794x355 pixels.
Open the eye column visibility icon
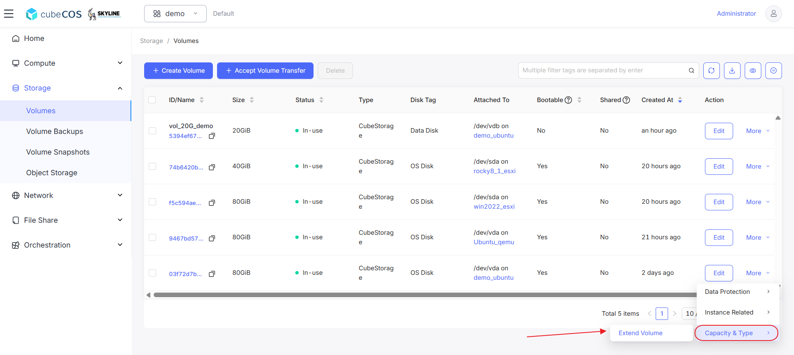tap(753, 71)
